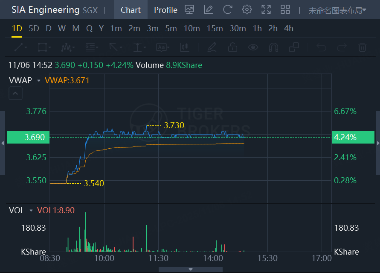
Task: Click the 3.690 current price label
Action: point(28,137)
